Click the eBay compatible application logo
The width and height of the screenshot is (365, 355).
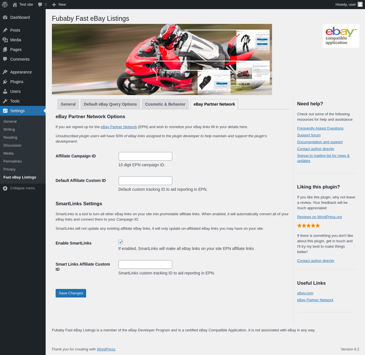341,36
